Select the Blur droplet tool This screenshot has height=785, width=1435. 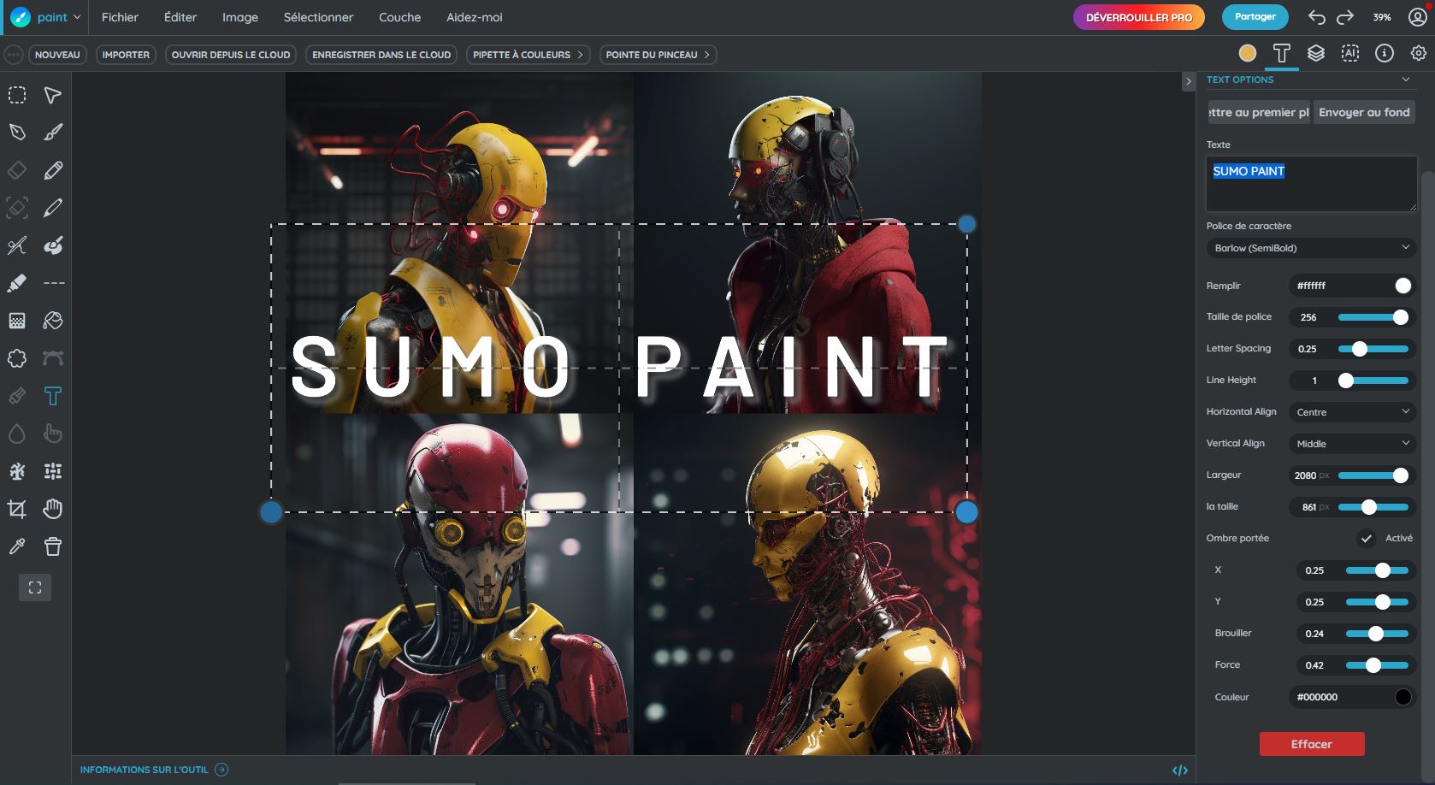[17, 434]
